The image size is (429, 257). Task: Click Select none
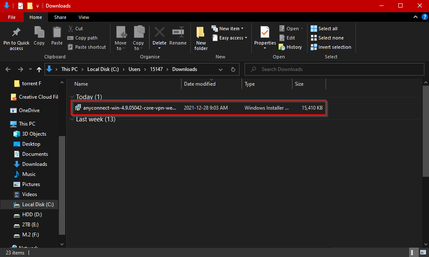(327, 38)
